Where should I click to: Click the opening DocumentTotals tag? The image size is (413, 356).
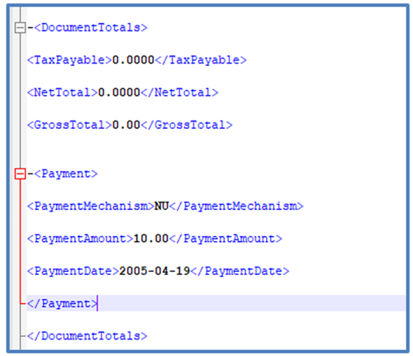tap(91, 27)
